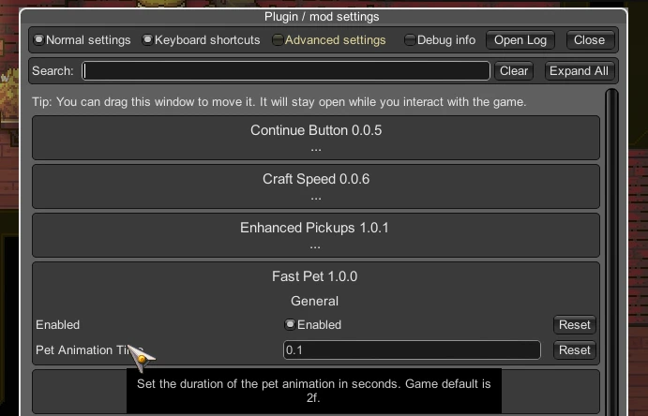Screen dimensions: 648x416
Task: Clear the search box contents
Action: tap(514, 71)
